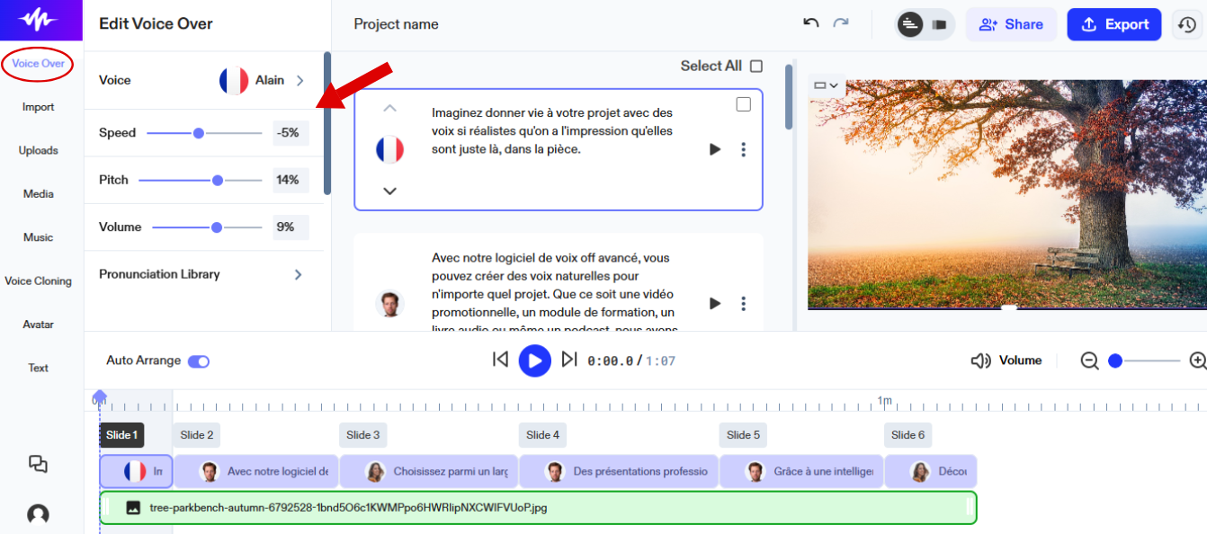Open the Avatar panel
This screenshot has width=1207, height=534.
point(39,324)
